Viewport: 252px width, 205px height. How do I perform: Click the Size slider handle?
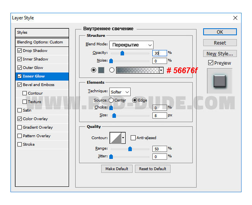(x=114, y=115)
